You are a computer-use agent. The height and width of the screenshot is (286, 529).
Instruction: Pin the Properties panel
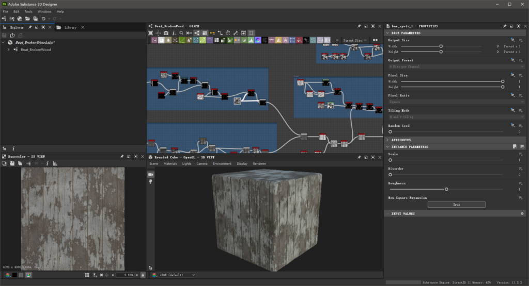pyautogui.click(x=505, y=26)
